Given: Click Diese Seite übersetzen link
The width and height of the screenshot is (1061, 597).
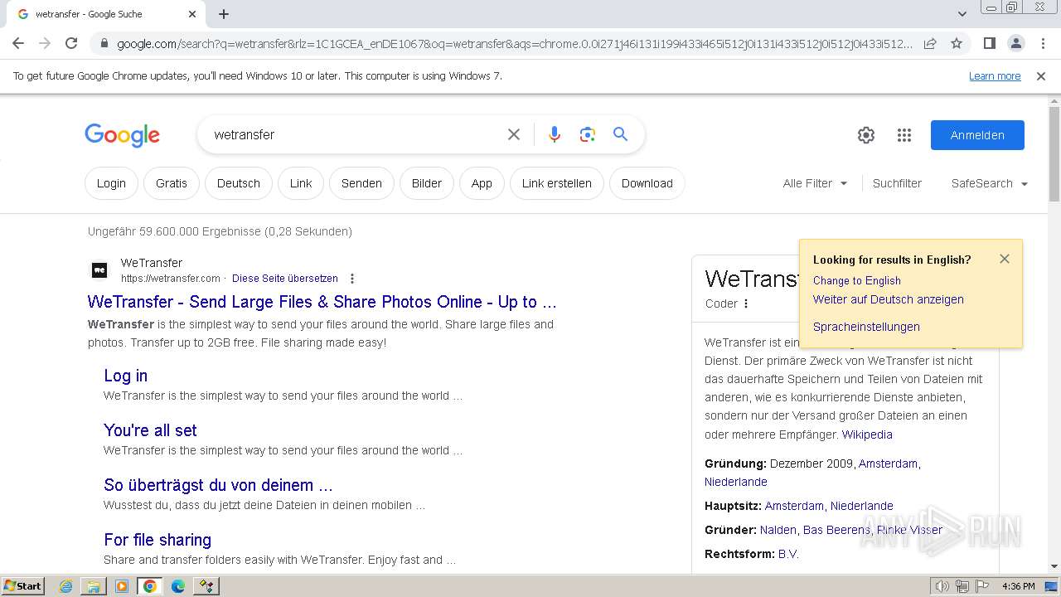Looking at the screenshot, I should (285, 279).
